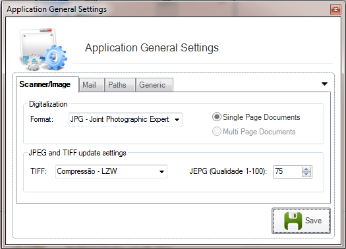Click the Application General Settings heading
Viewport: 346px width, 249px height.
pos(152,47)
